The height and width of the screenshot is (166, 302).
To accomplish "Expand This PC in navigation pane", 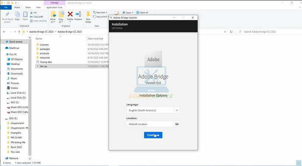I will [x=3, y=54].
